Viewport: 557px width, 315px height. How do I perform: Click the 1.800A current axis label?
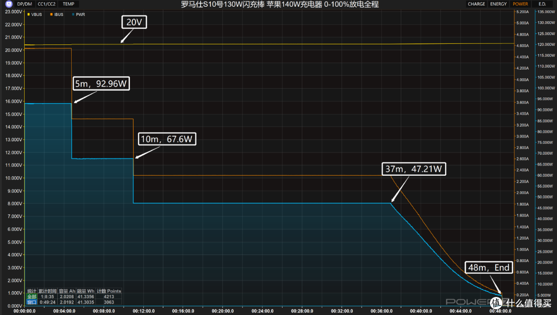pos(522,204)
